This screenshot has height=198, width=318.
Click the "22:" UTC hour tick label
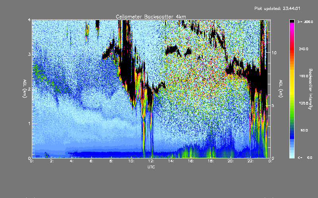click(x=250, y=161)
